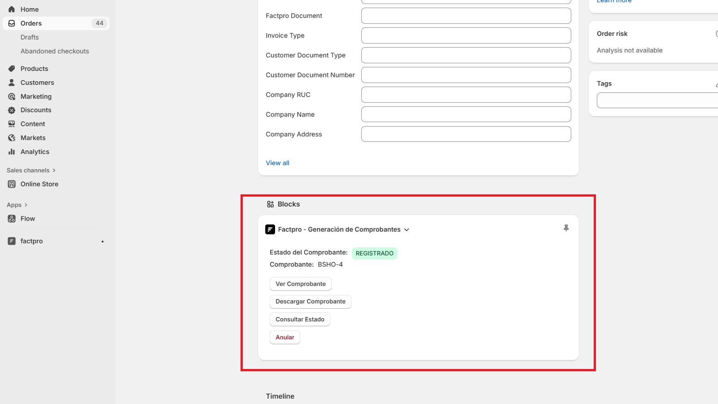Open Abandoned checkouts in the sidebar
This screenshot has height=404, width=718.
[x=55, y=51]
